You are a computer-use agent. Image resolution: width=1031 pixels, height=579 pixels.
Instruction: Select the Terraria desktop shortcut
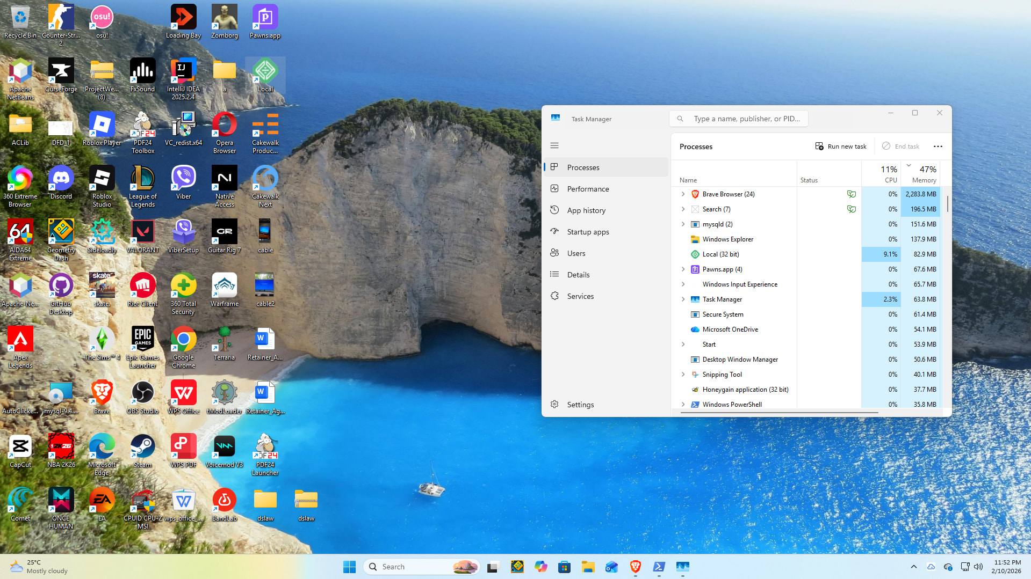pos(224,344)
